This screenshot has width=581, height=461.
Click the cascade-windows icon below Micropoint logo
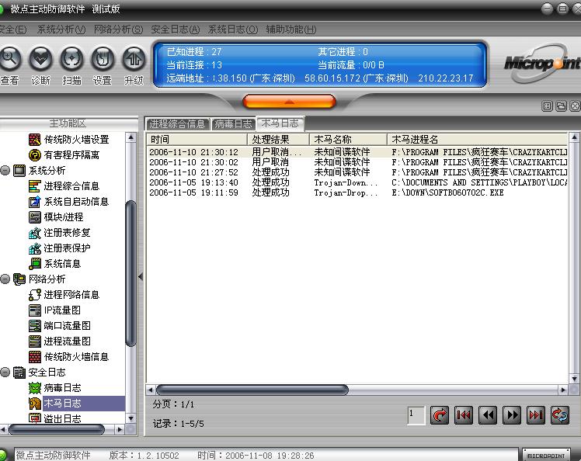[561, 106]
